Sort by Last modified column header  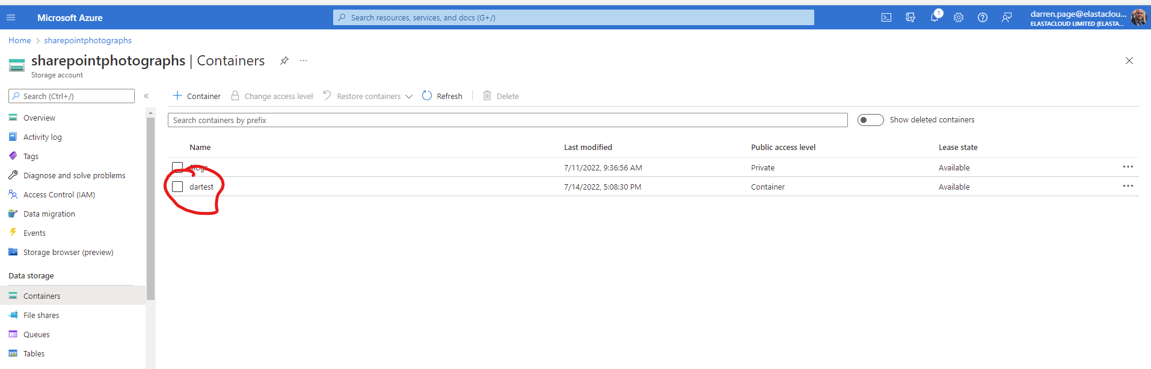pyautogui.click(x=588, y=148)
